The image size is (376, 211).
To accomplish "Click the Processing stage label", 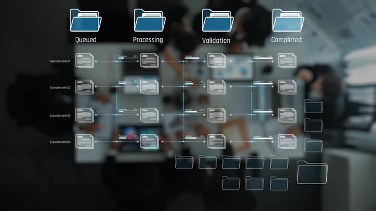I will pyautogui.click(x=148, y=40).
